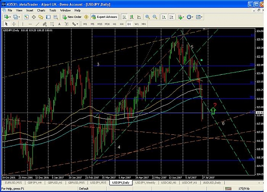Switch to M30 timeframe
The width and height of the screenshot is (267, 192).
[x=107, y=24]
